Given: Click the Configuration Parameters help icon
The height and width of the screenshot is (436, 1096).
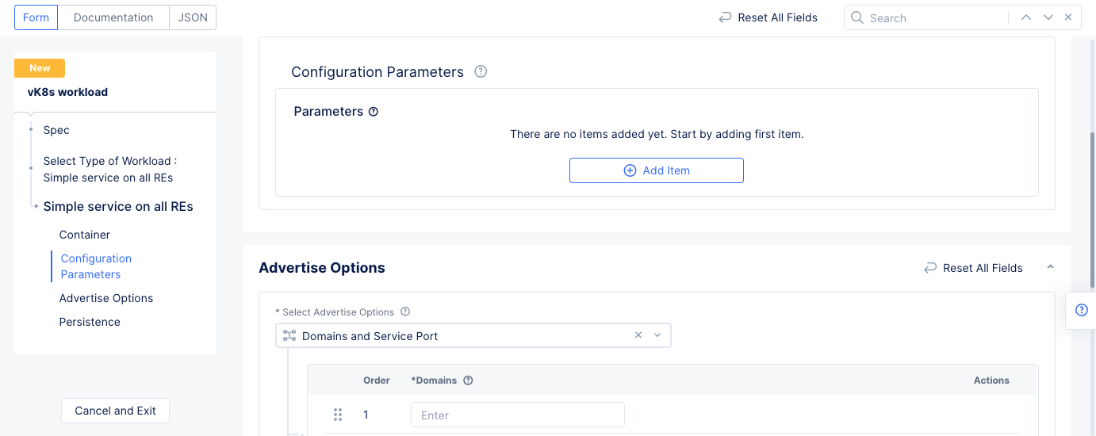Looking at the screenshot, I should tap(481, 71).
